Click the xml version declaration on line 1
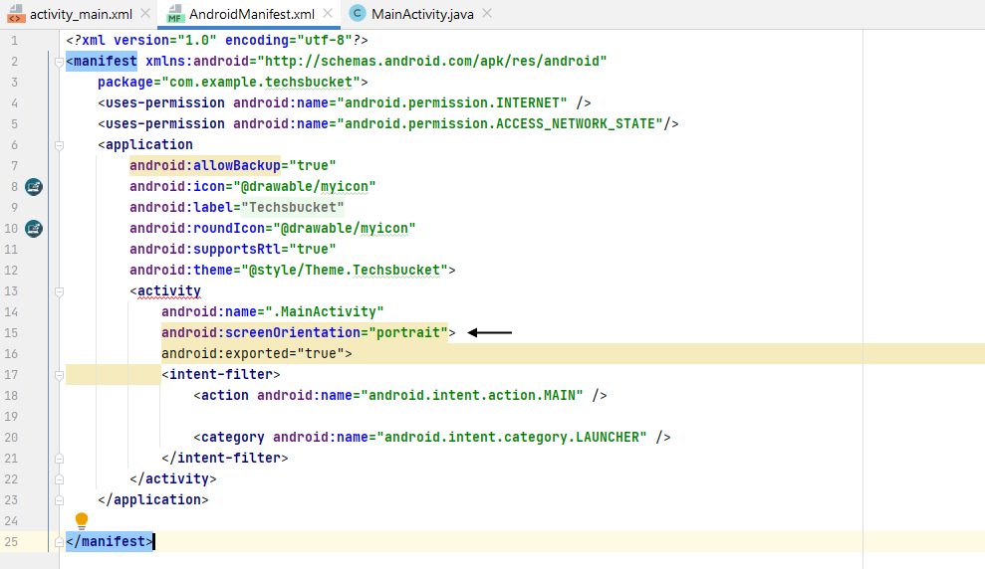985x569 pixels. (217, 40)
